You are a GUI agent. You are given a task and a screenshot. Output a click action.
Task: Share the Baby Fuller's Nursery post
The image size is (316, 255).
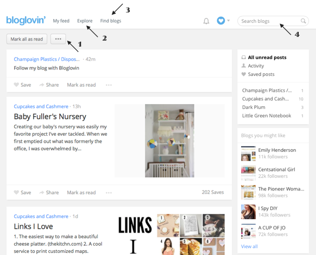pos(49,193)
